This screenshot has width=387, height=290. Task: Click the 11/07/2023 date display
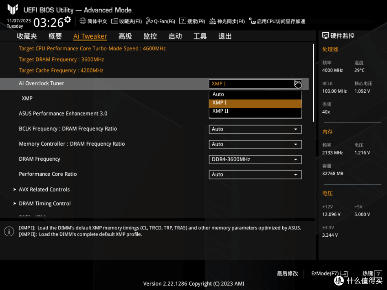[19, 21]
